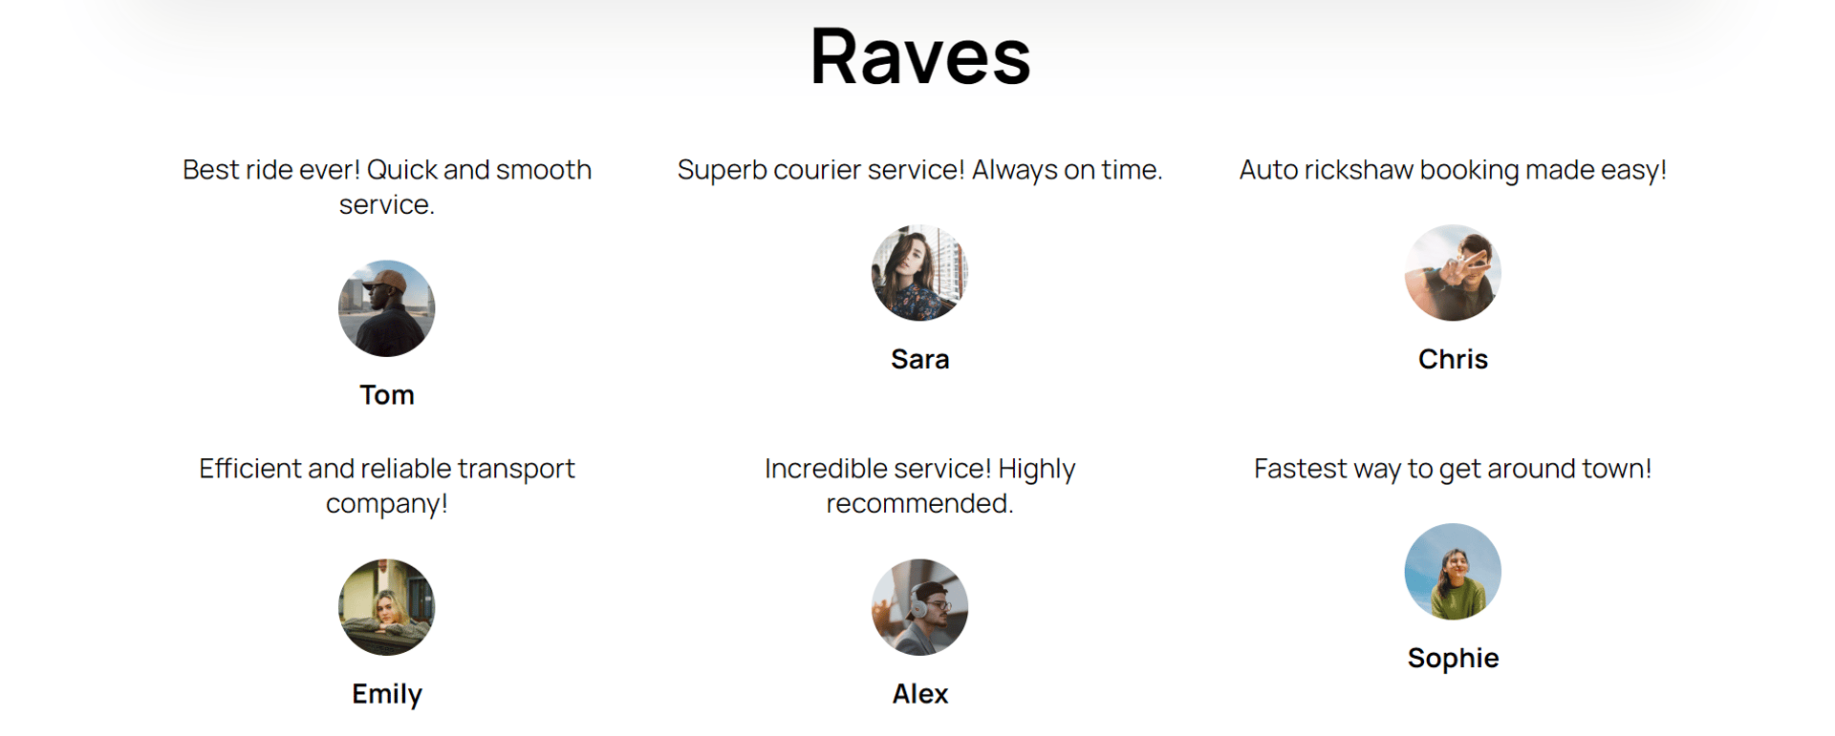Click the name label Alex
This screenshot has width=1835, height=736.
[919, 694]
